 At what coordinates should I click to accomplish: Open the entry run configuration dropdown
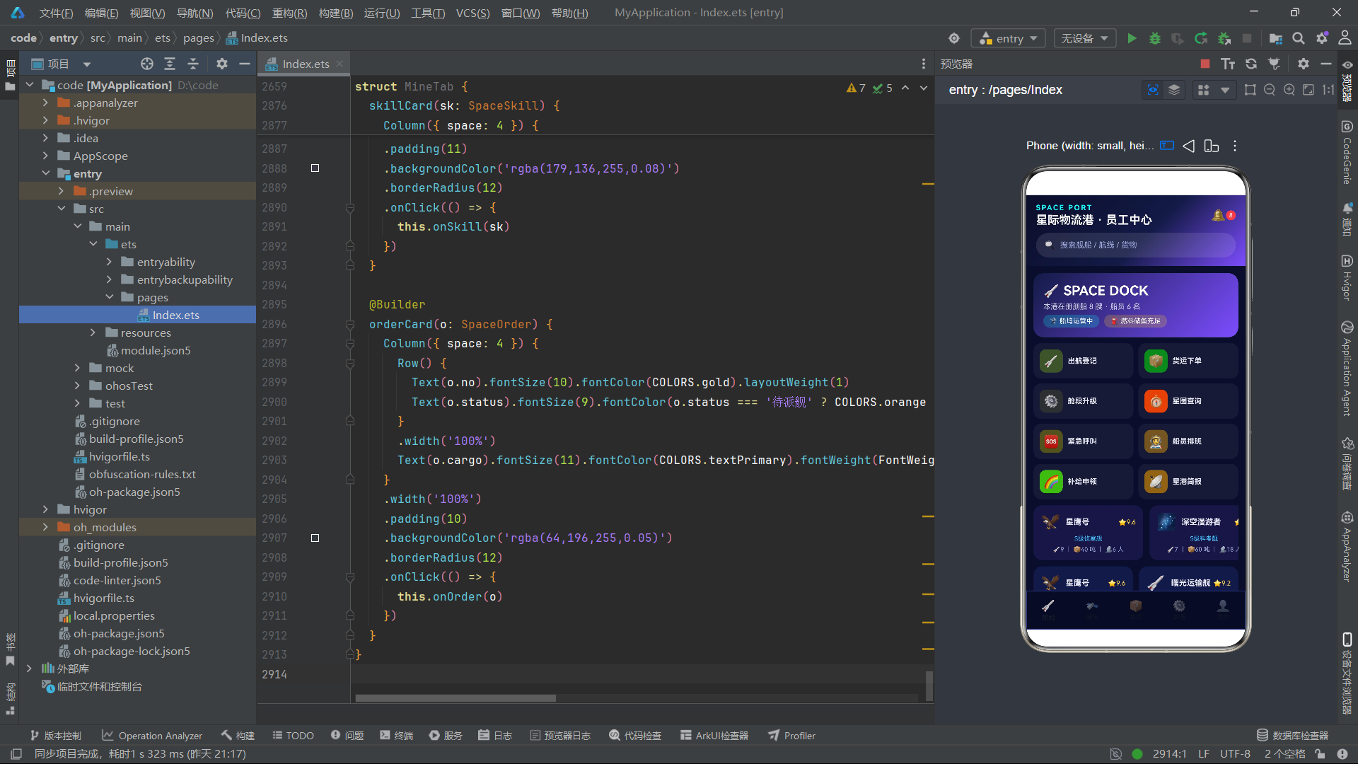[1009, 38]
